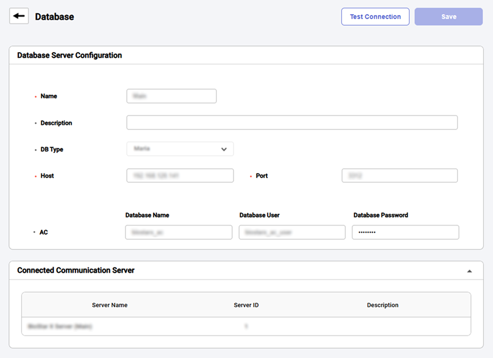Open the DB Type dropdown

click(180, 149)
